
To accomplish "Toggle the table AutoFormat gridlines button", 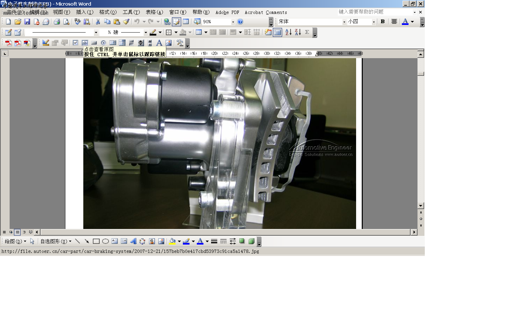I will [277, 32].
